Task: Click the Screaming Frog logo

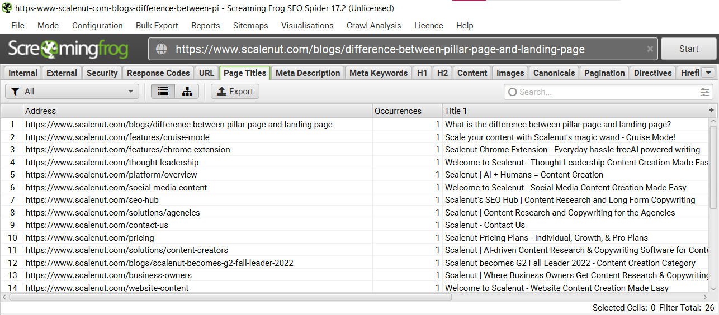Action: [68, 49]
